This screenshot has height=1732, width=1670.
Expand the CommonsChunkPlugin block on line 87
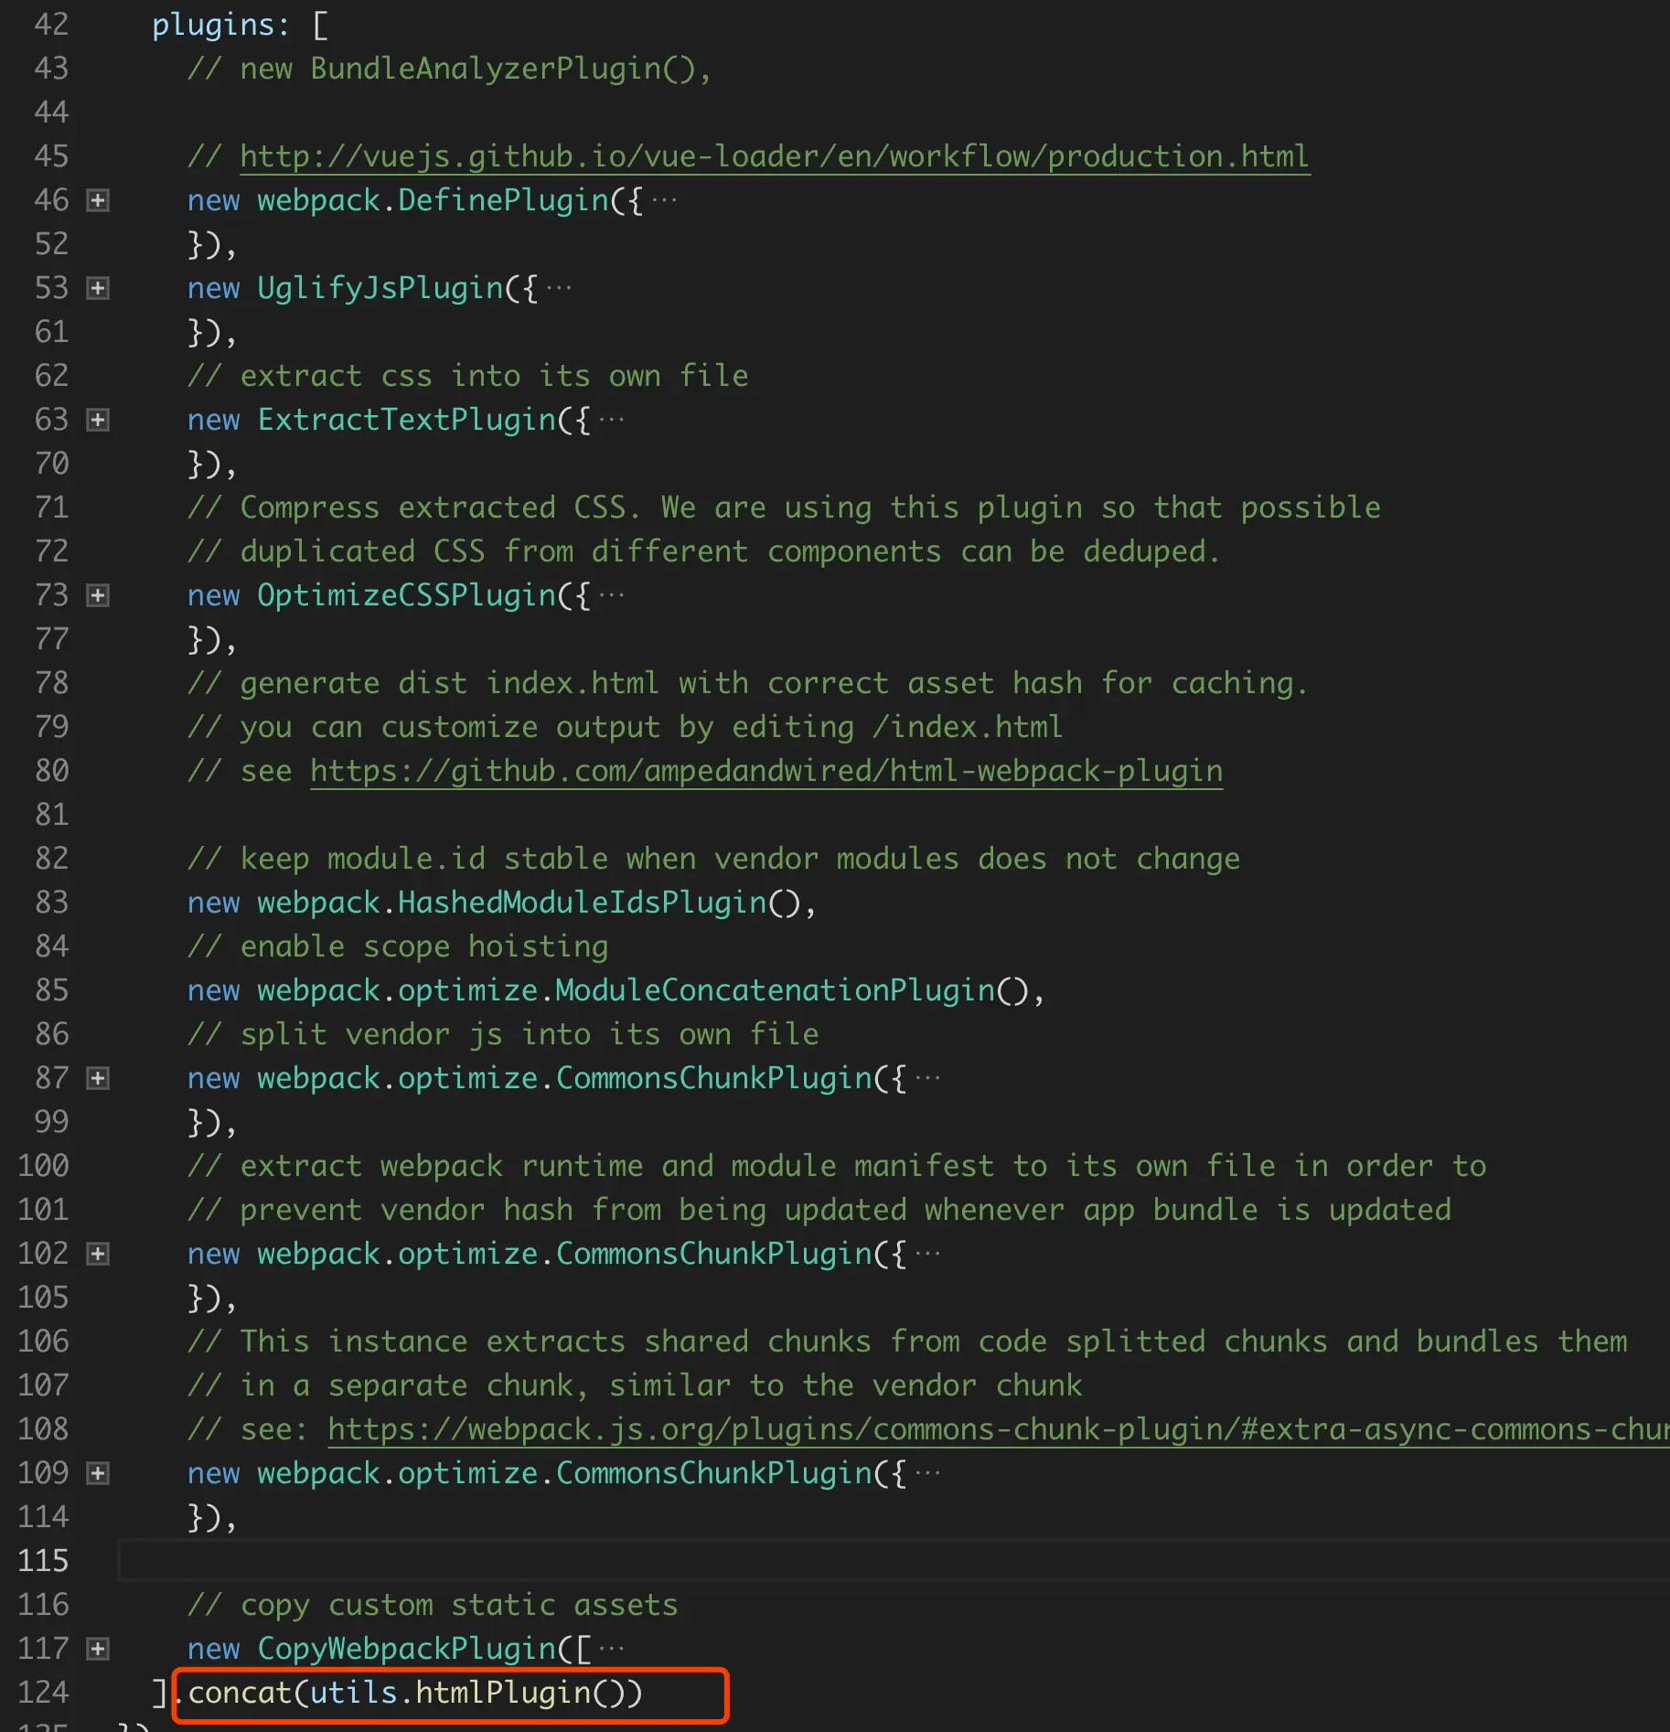point(98,1078)
